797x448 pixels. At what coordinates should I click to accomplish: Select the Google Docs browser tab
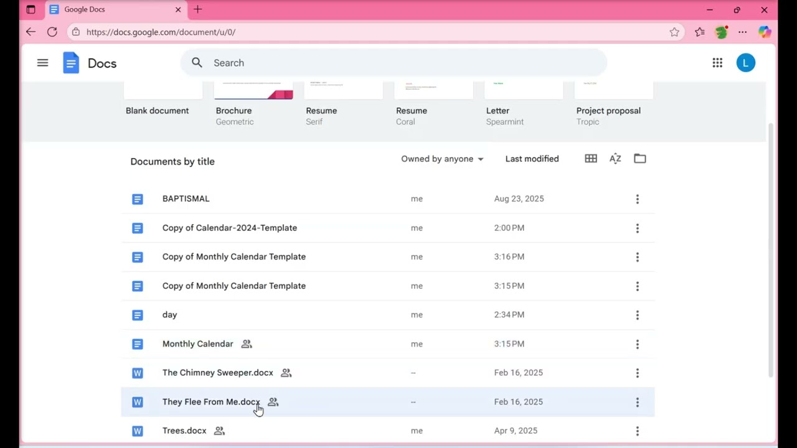click(x=116, y=9)
